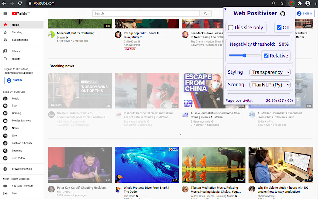This screenshot has width=318, height=199.
Task: Open study desk video thumbnail
Action: click(281, 165)
